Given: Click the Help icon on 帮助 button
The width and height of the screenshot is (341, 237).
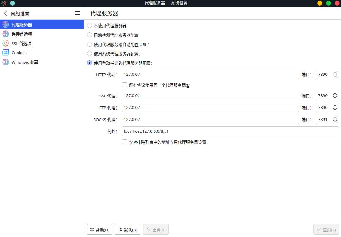Looking at the screenshot, I should [x=92, y=229].
